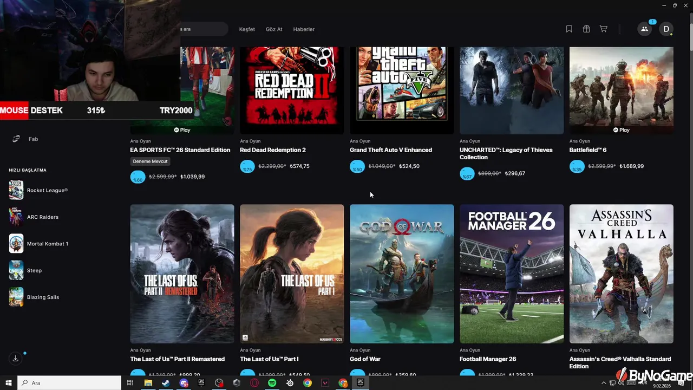Open The Last of Us Part II Remastered title

click(x=177, y=359)
